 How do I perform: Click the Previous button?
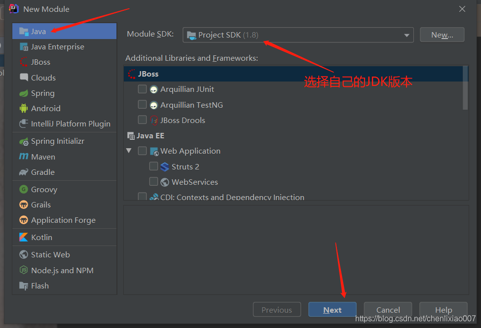click(x=277, y=310)
